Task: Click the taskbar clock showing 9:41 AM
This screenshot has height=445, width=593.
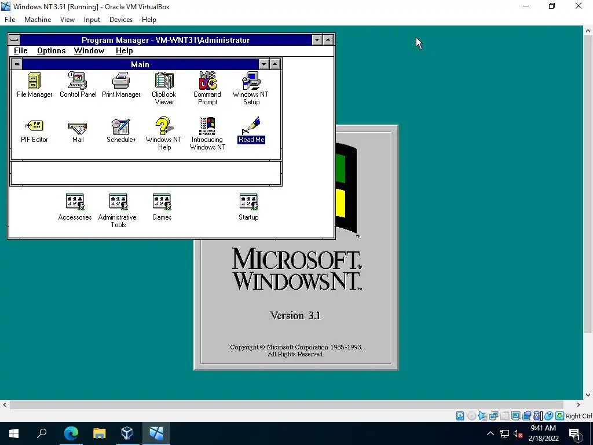Action: tap(543, 433)
